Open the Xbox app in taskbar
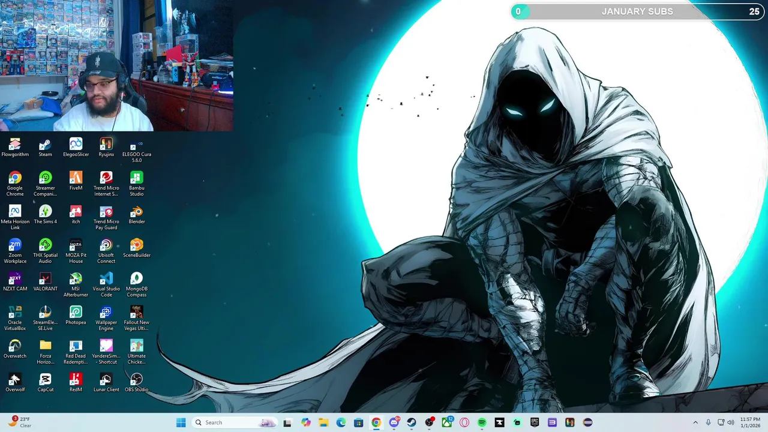The image size is (768, 432). pos(447,422)
